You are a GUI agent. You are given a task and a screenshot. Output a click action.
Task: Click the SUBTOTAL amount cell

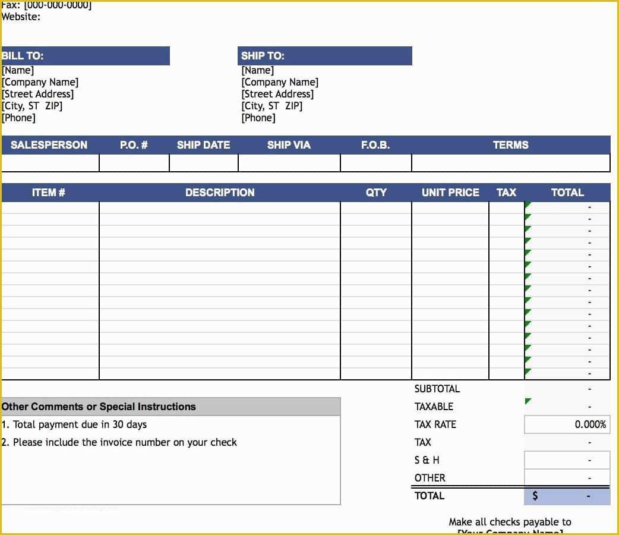tap(567, 389)
